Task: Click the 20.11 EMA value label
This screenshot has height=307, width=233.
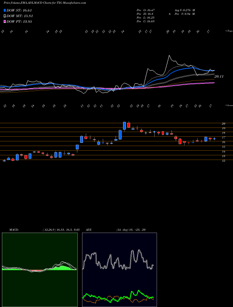Action: click(219, 77)
